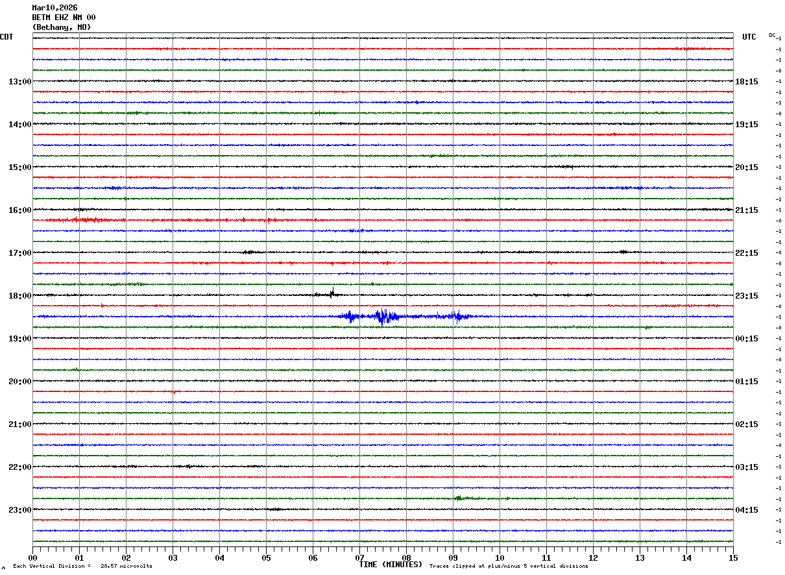Click the BETM EHZ NM 00 station header

[x=64, y=18]
